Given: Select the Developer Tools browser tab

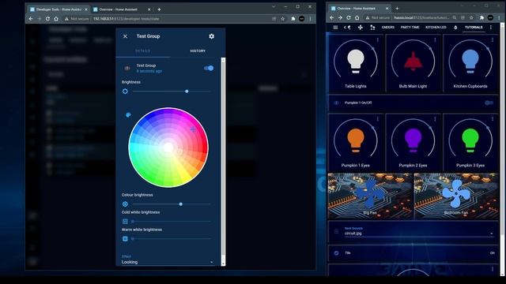Looking at the screenshot, I should tap(59, 9).
